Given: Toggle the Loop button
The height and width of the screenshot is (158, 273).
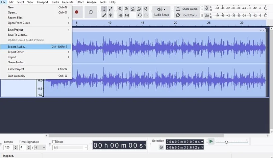Looking at the screenshot, I should pyautogui.click(x=91, y=12).
